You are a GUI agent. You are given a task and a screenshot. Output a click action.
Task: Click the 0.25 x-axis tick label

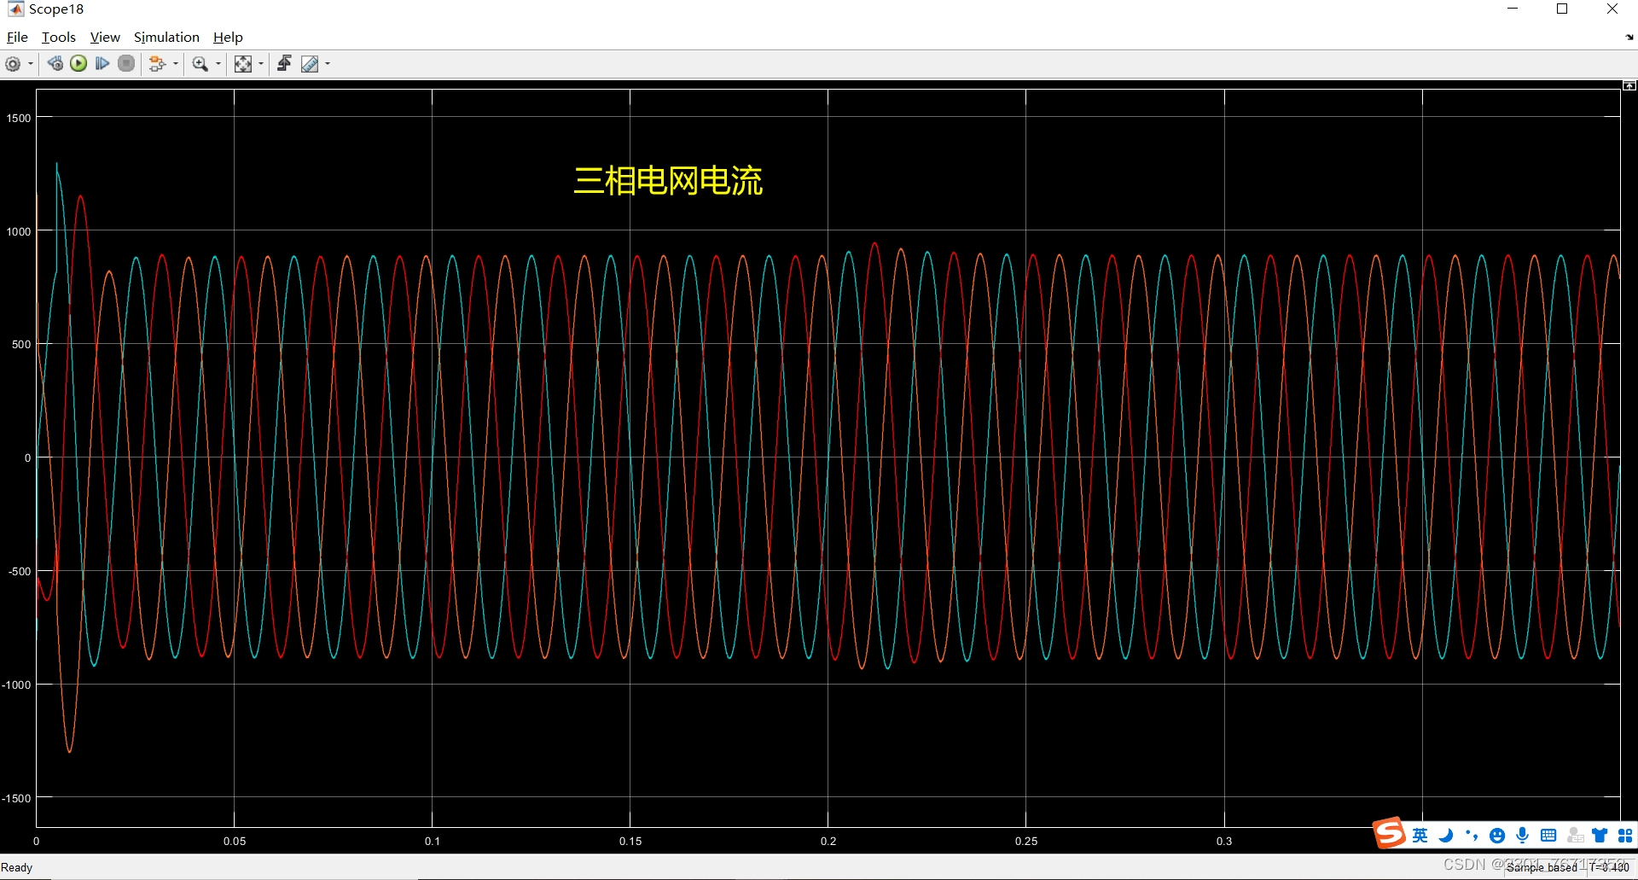(x=1026, y=841)
